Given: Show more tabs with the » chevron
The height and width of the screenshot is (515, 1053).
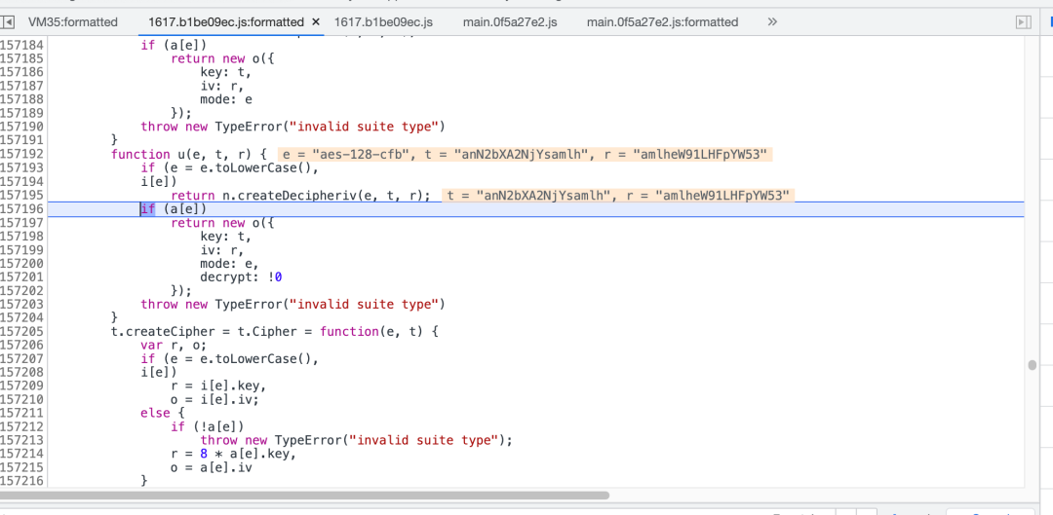Looking at the screenshot, I should (772, 22).
